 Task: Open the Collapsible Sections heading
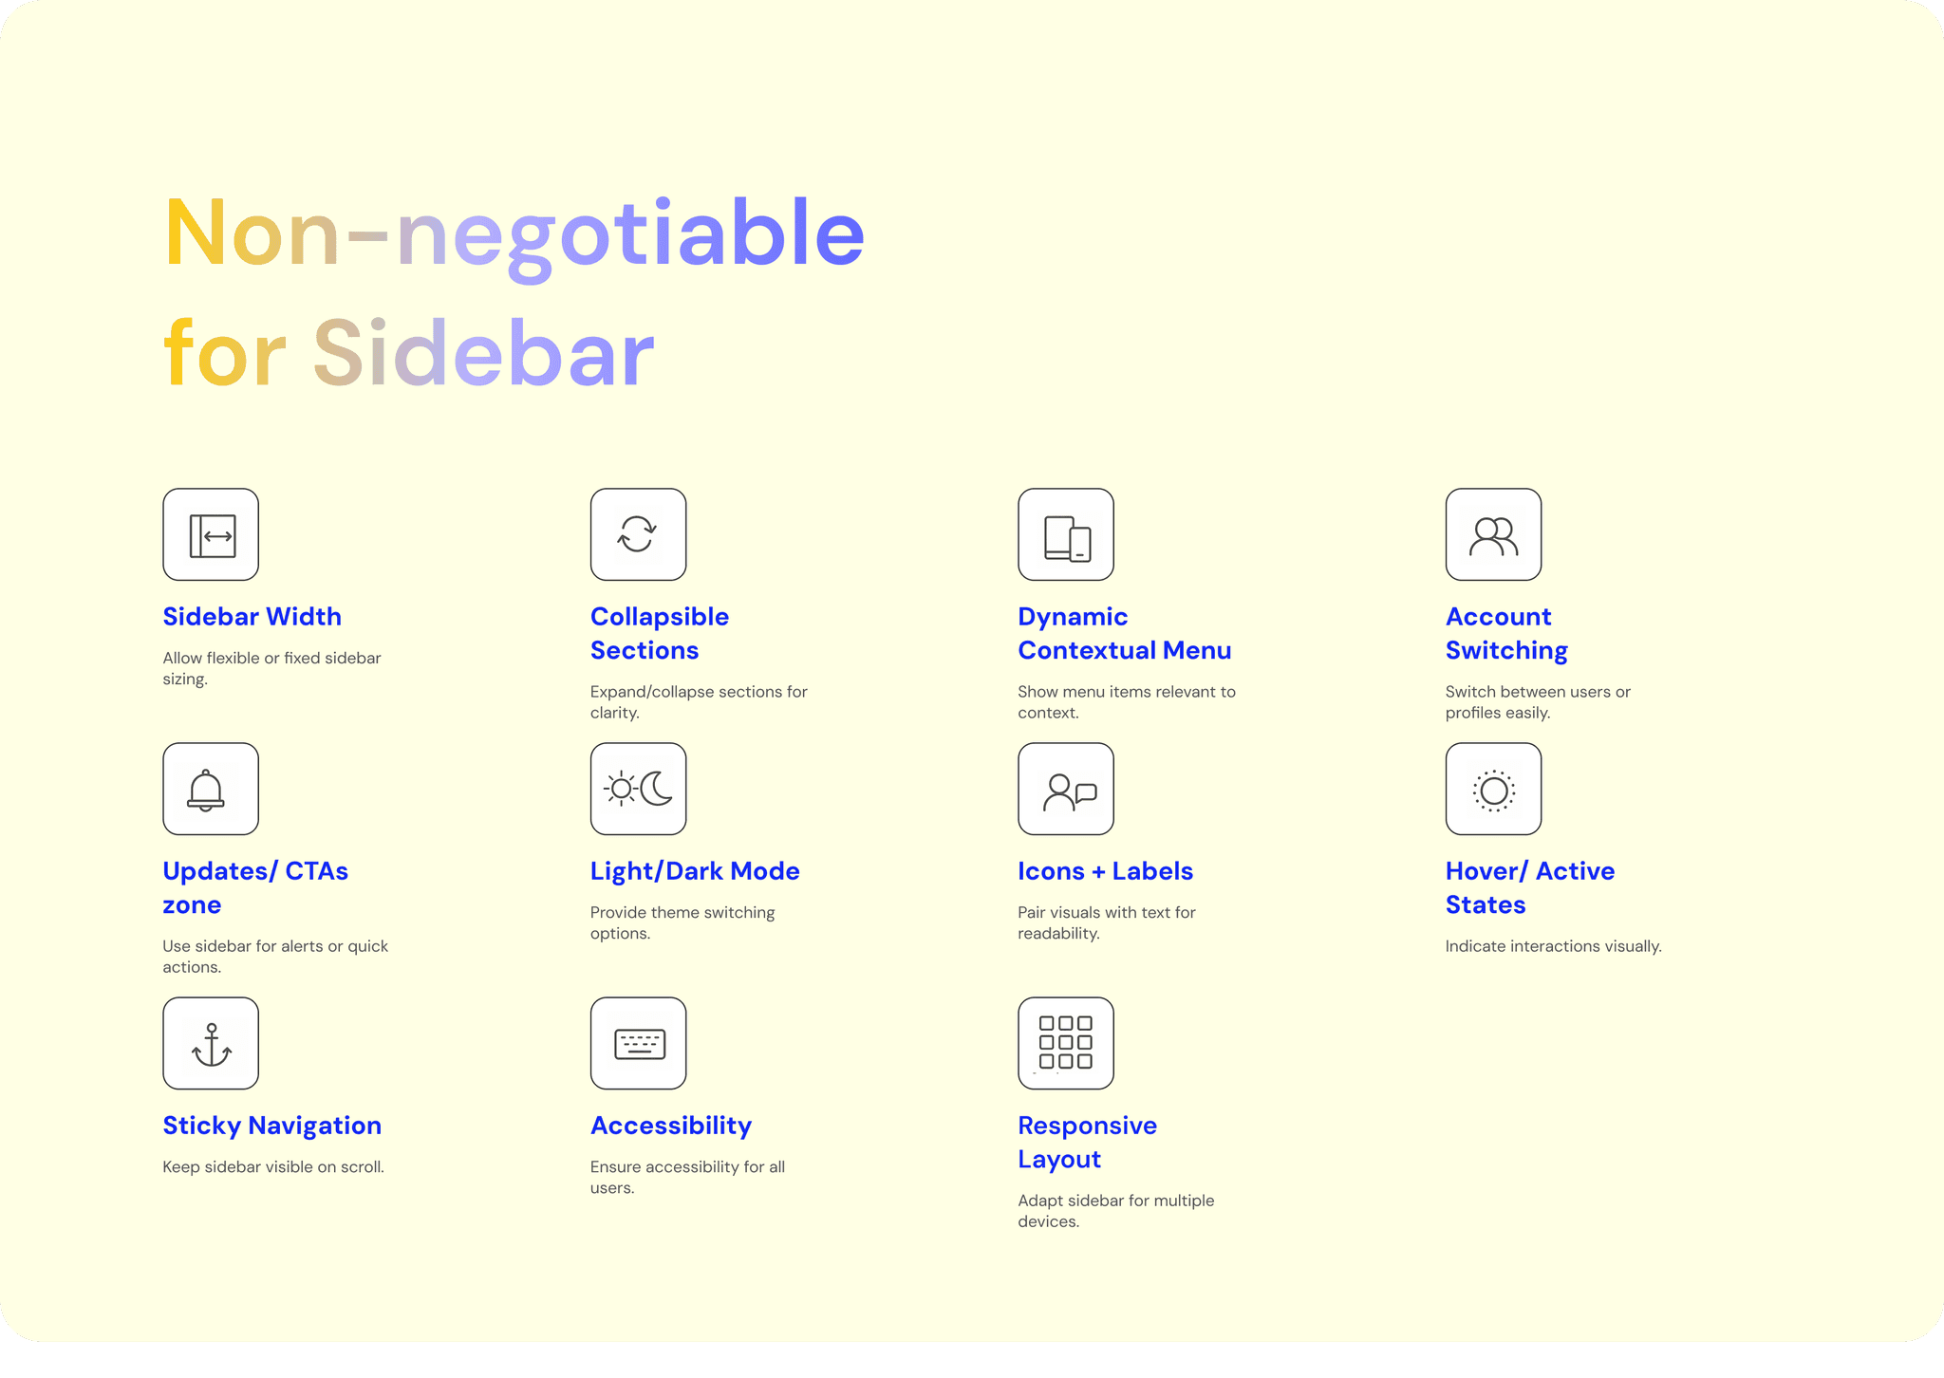tap(659, 633)
